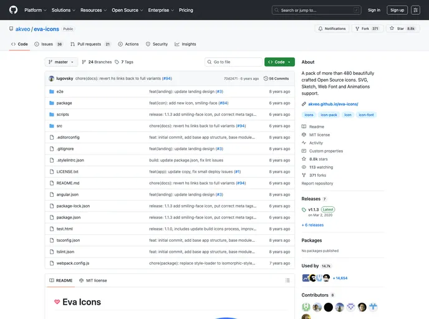
Task: Open the README outline list icon
Action: (287, 280)
